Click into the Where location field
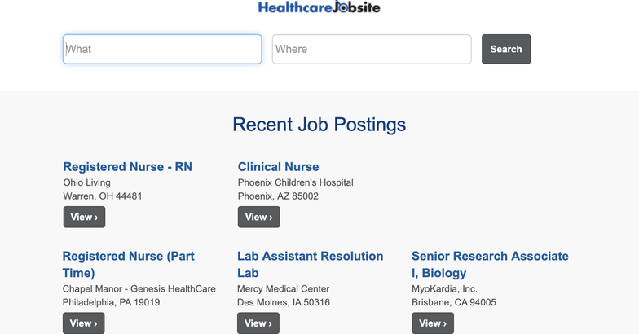Viewport: 639px width, 334px height. 372,49
